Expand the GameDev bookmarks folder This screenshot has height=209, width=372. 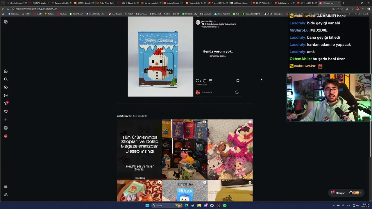[x=142, y=14]
